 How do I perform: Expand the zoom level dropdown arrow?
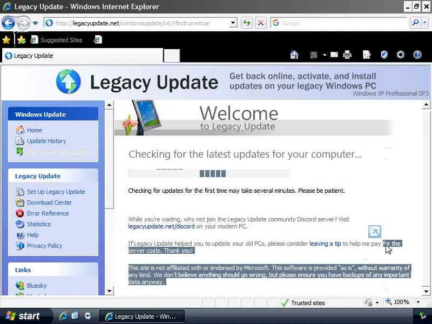pos(418,302)
